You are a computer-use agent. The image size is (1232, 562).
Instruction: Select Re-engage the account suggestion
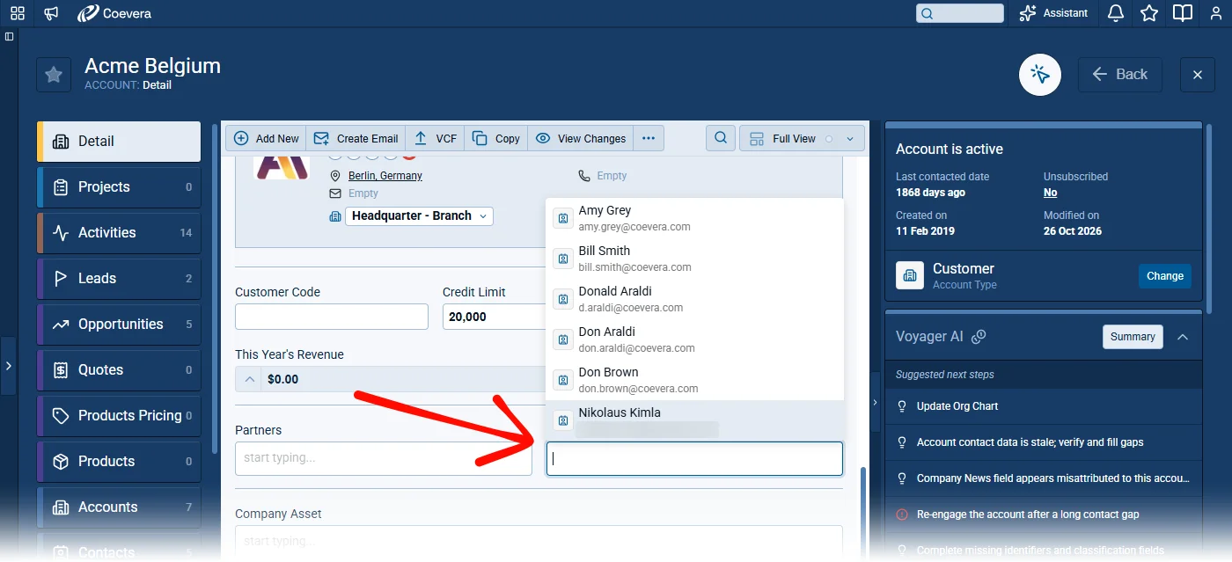[x=1043, y=515]
